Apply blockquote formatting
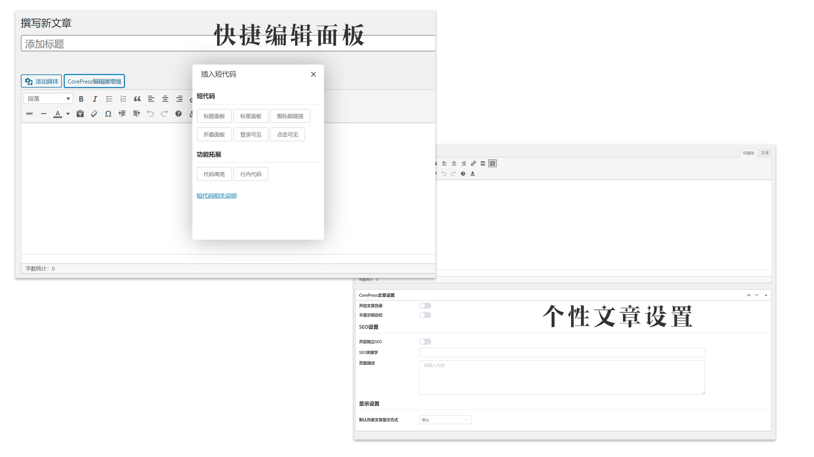 (137, 99)
